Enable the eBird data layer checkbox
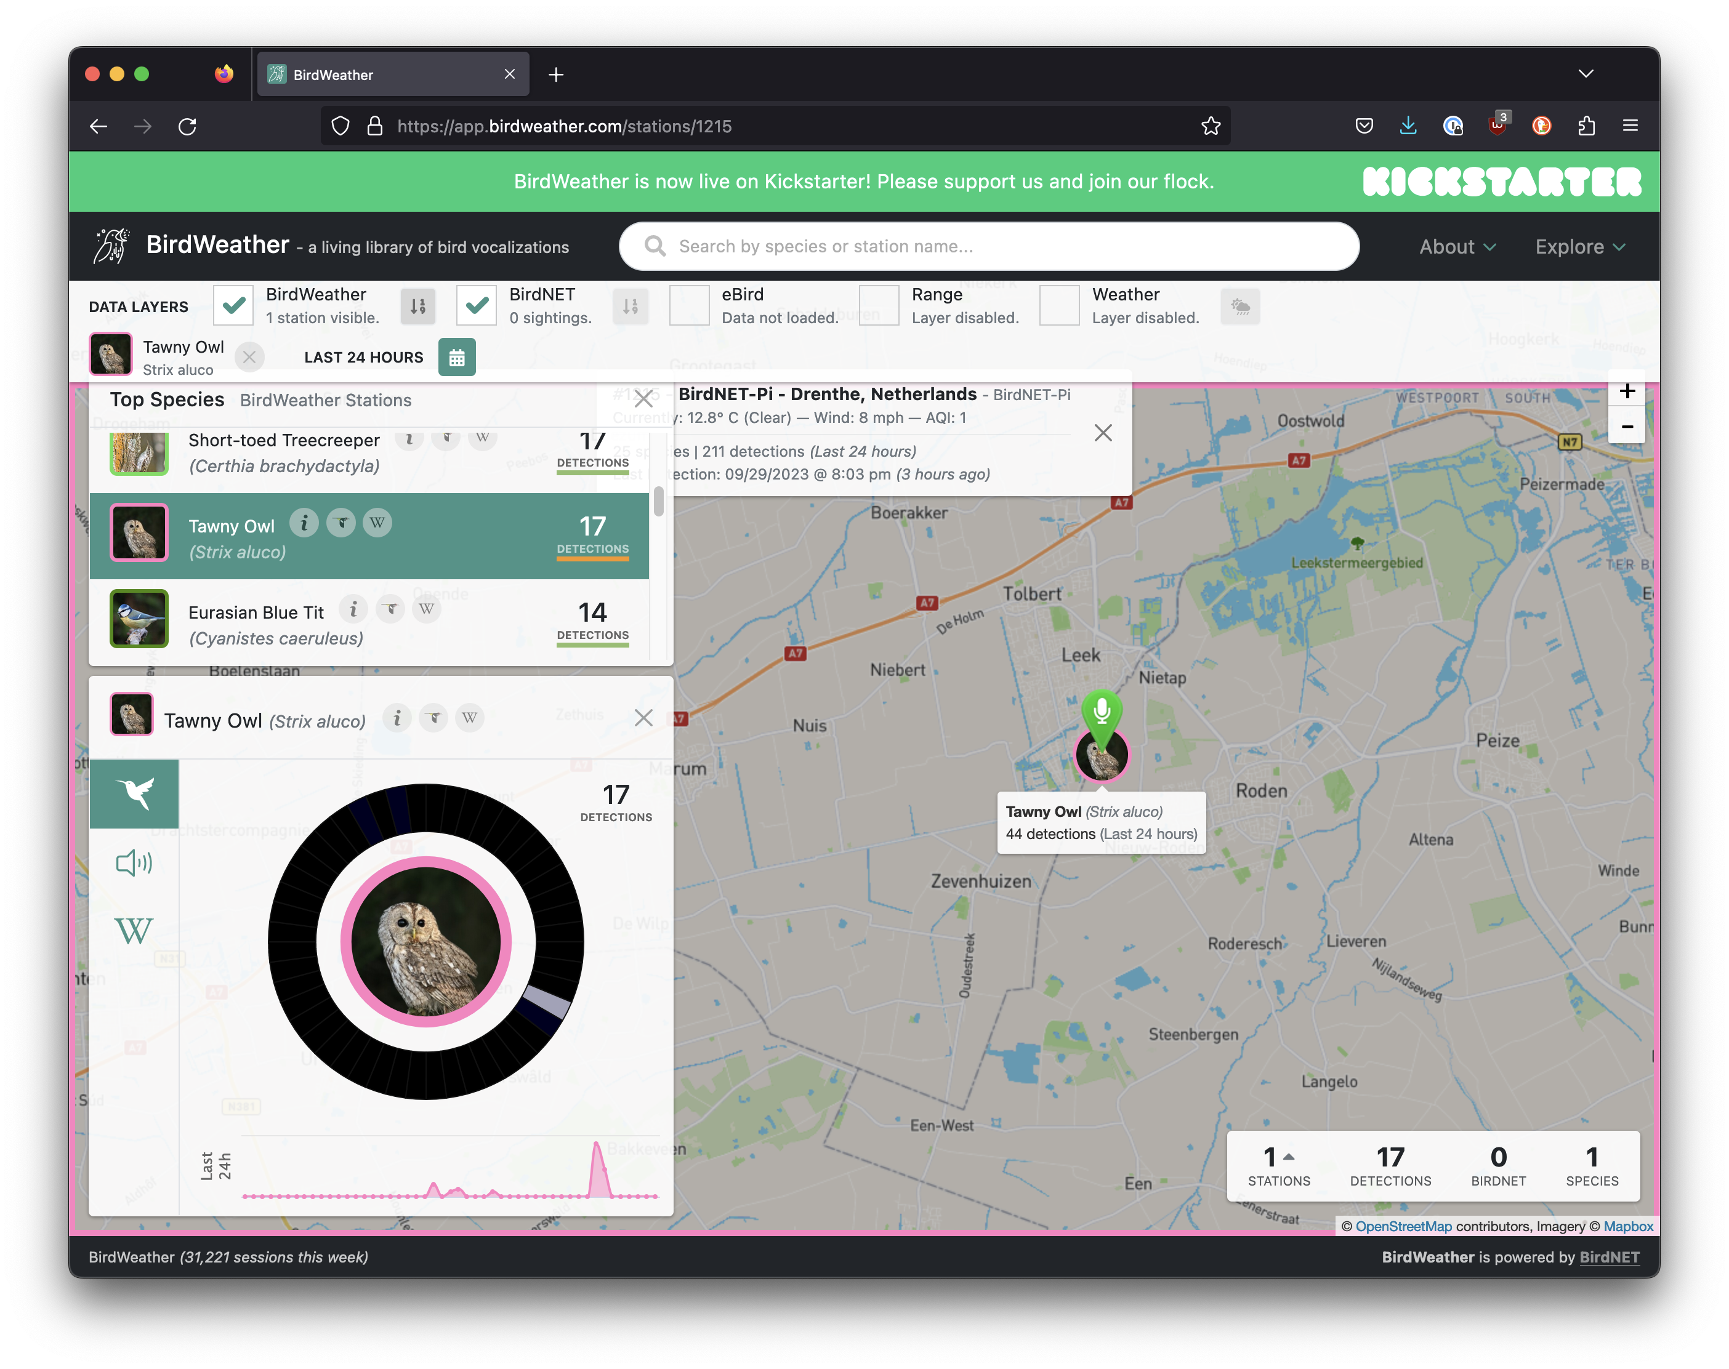 pyautogui.click(x=688, y=305)
